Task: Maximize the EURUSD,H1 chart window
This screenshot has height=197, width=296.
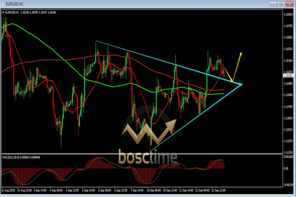Action: tap(281, 4)
